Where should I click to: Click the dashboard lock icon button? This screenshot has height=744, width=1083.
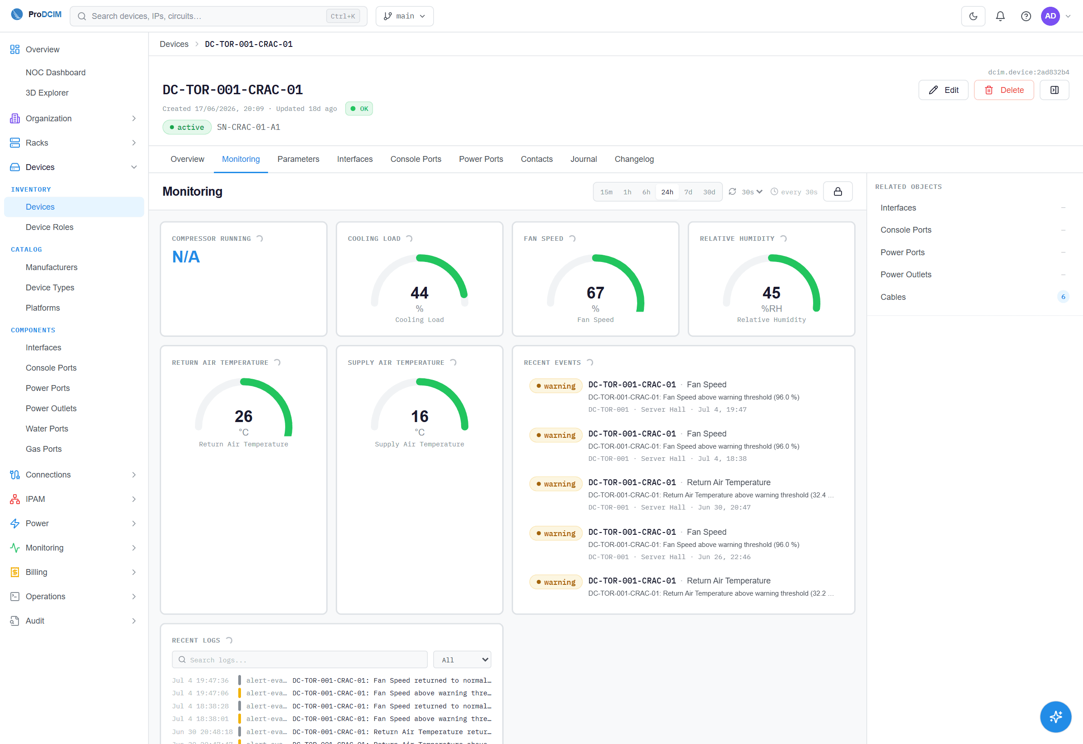coord(837,192)
